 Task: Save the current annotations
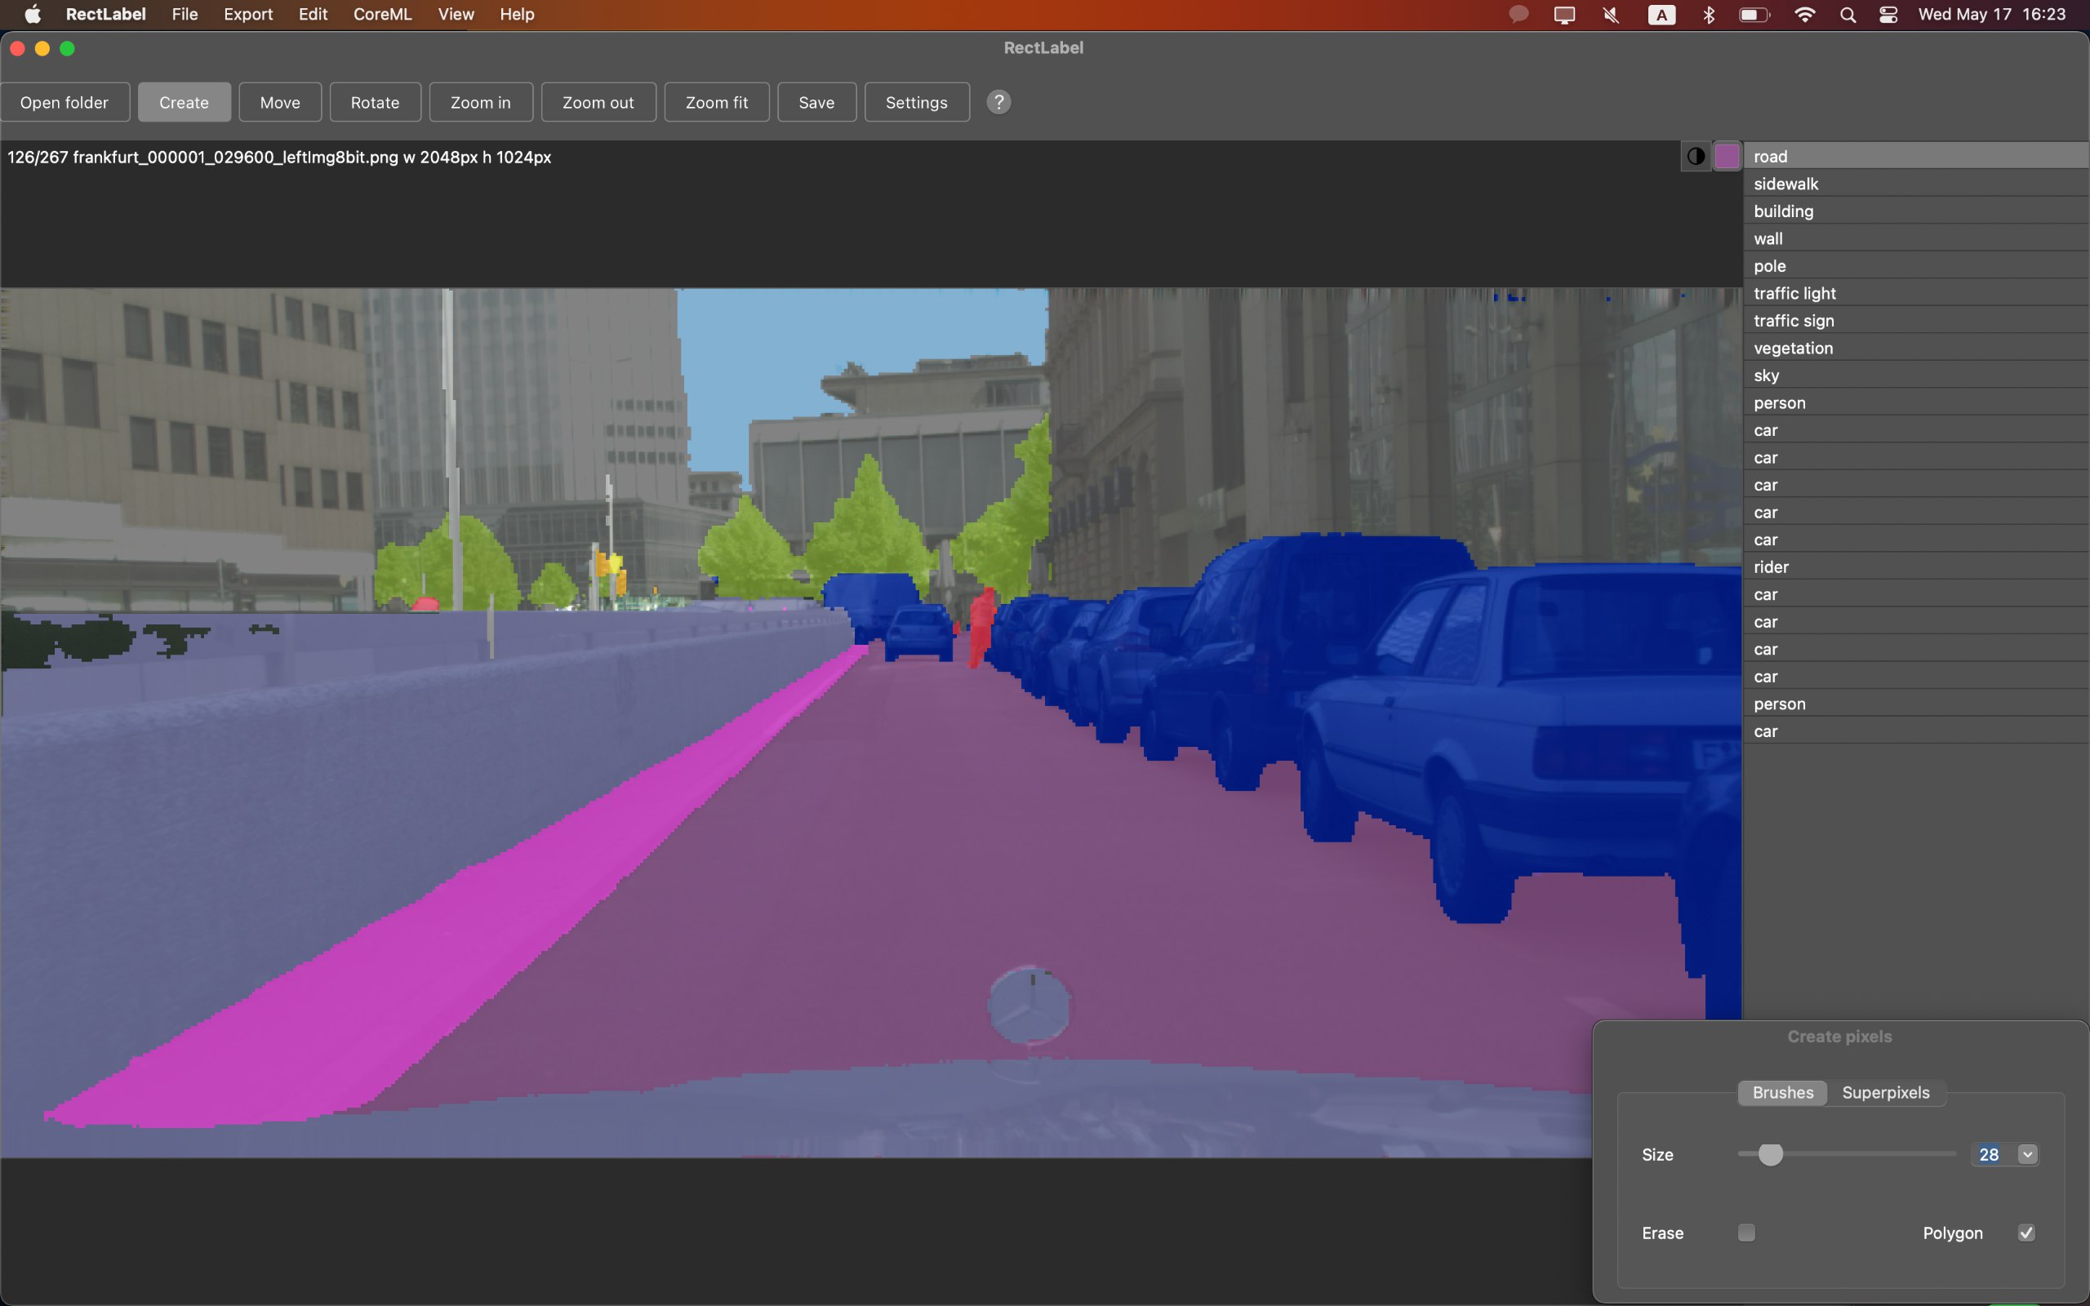pyautogui.click(x=816, y=102)
